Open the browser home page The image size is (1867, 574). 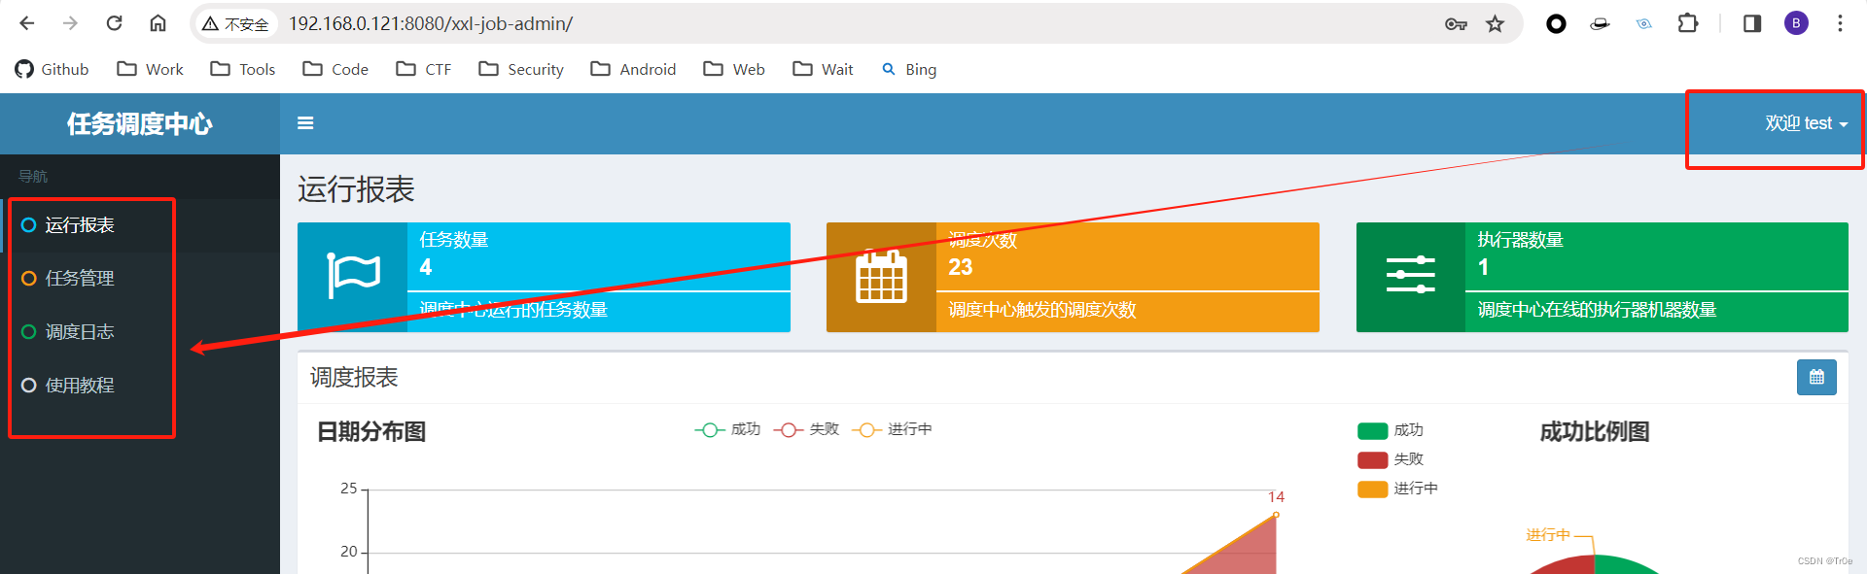click(158, 23)
